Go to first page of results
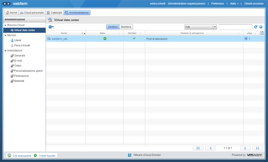Screen dimensions: 268x162 198,148
